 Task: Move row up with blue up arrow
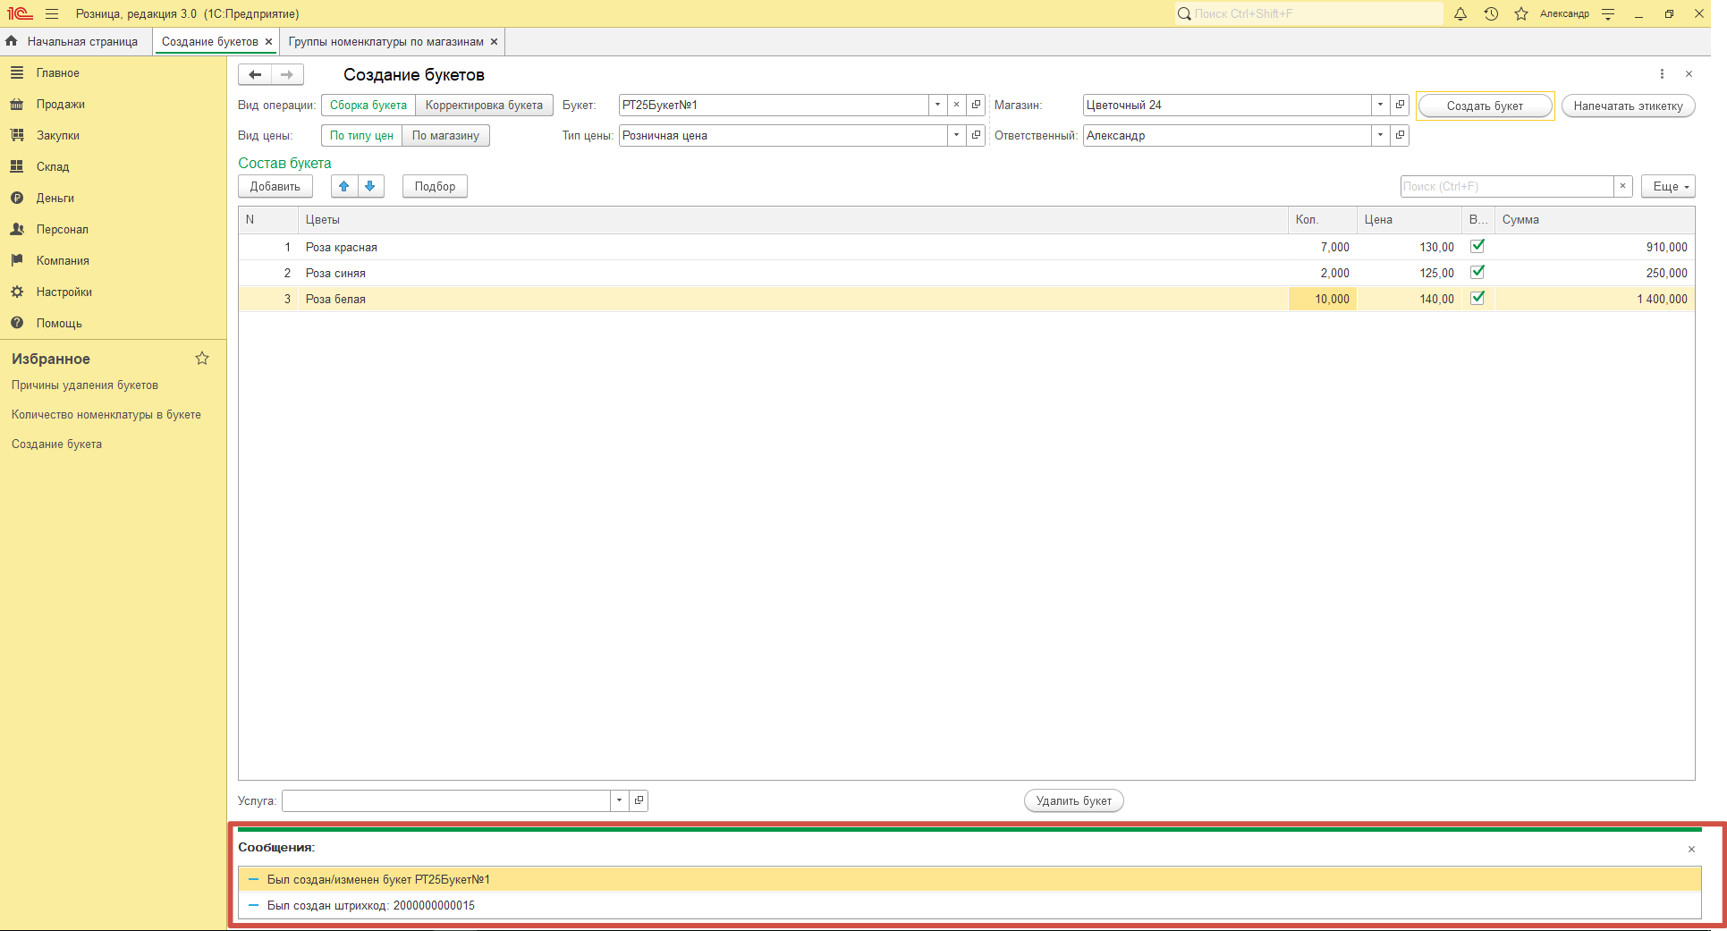[344, 186]
